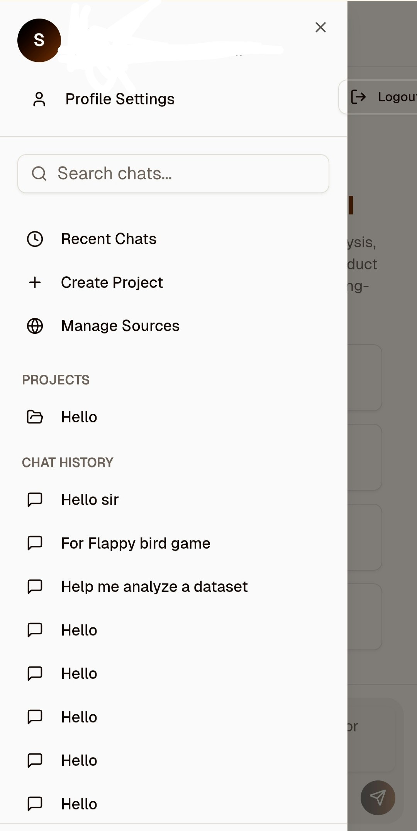Screen dimensions: 417x831
Task: Click the Logout button
Action: point(382,97)
